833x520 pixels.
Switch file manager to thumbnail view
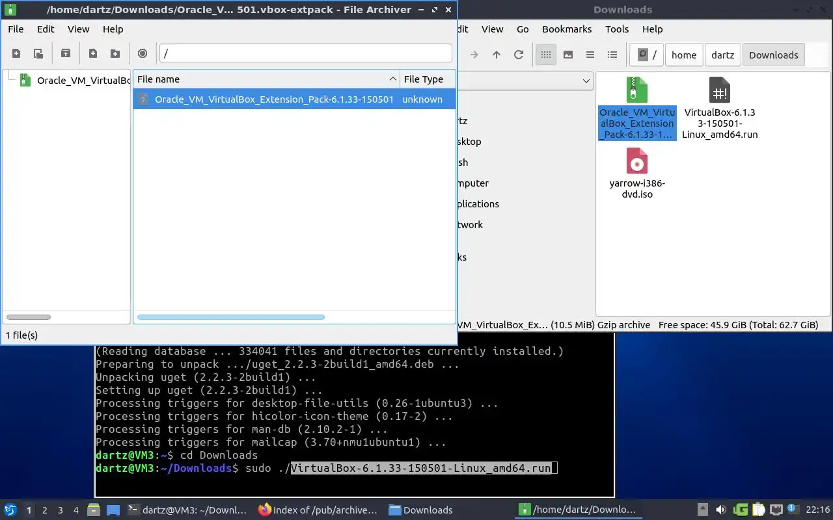(x=568, y=55)
